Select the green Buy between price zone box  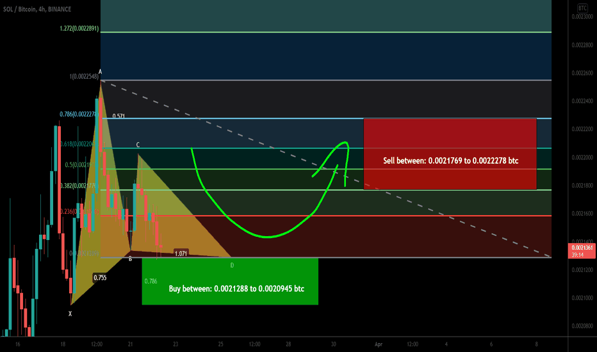(x=230, y=281)
